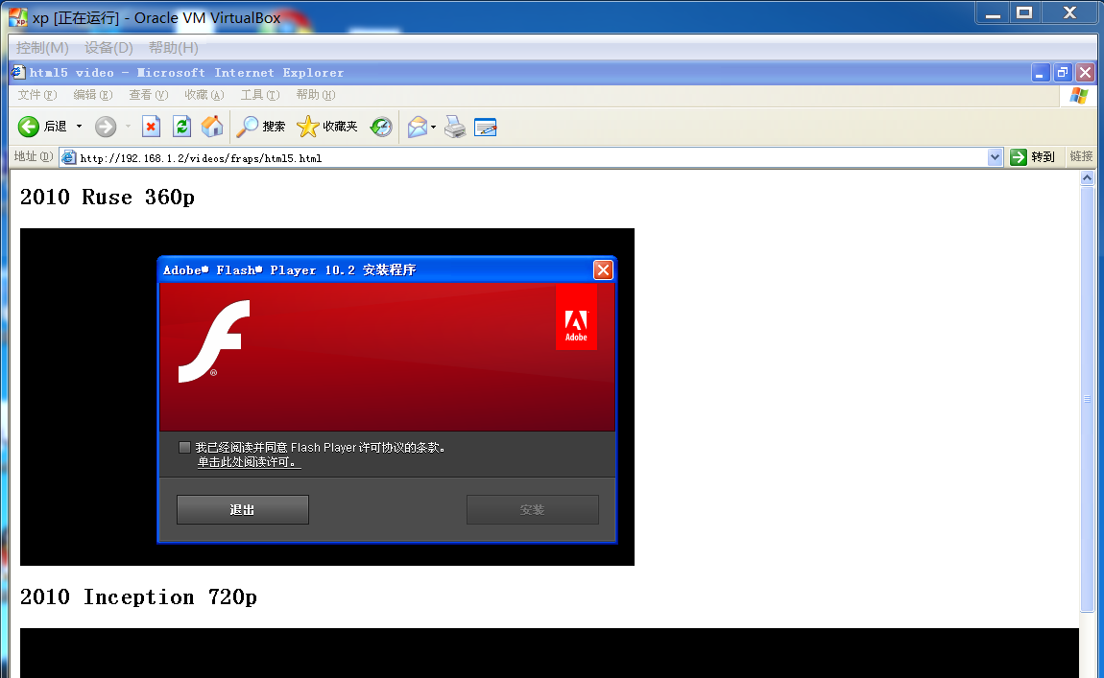Go to Home page icon
The width and height of the screenshot is (1104, 678).
(x=212, y=127)
